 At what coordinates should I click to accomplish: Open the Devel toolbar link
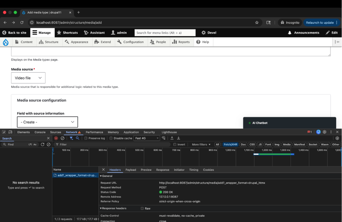point(209,33)
